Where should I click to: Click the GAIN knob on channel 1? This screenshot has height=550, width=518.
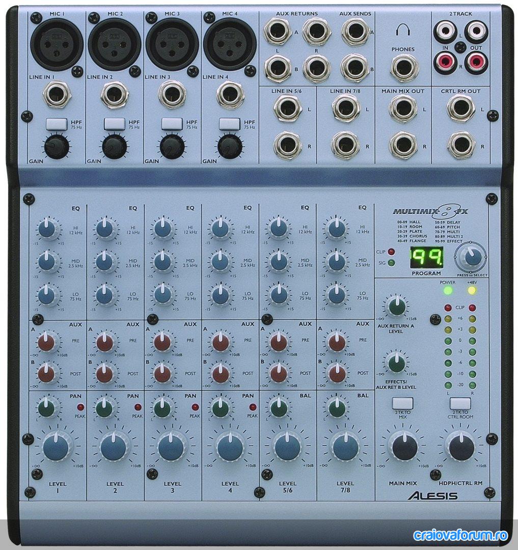click(57, 147)
